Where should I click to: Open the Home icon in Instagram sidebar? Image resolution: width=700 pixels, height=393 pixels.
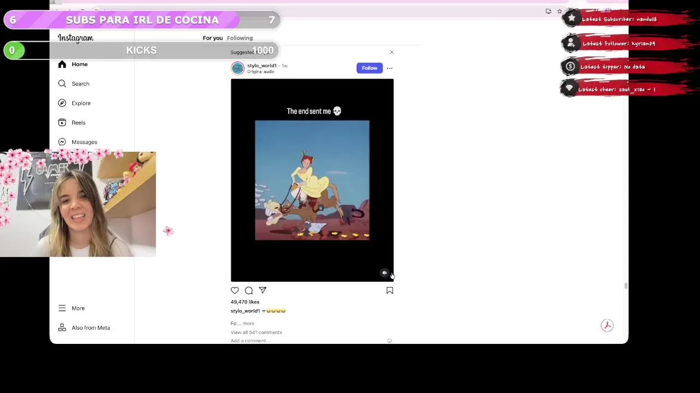click(x=62, y=64)
